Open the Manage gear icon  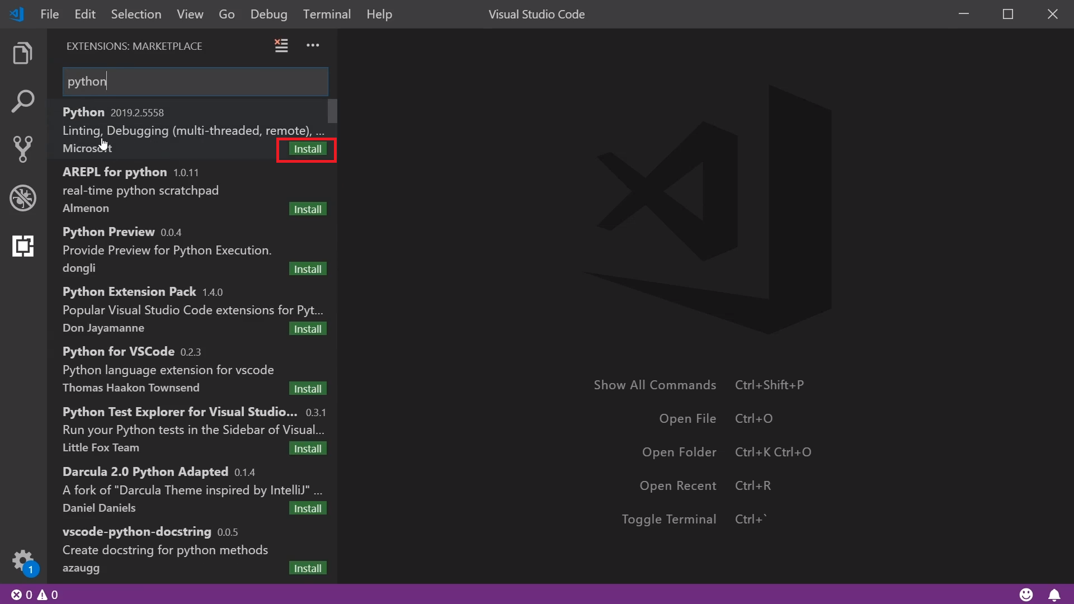[x=23, y=559]
